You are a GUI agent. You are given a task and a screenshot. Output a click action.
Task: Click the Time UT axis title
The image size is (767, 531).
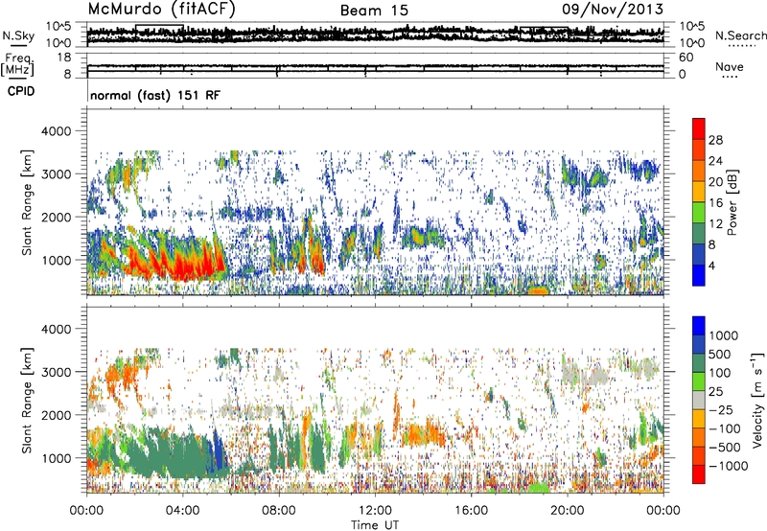coord(375,525)
